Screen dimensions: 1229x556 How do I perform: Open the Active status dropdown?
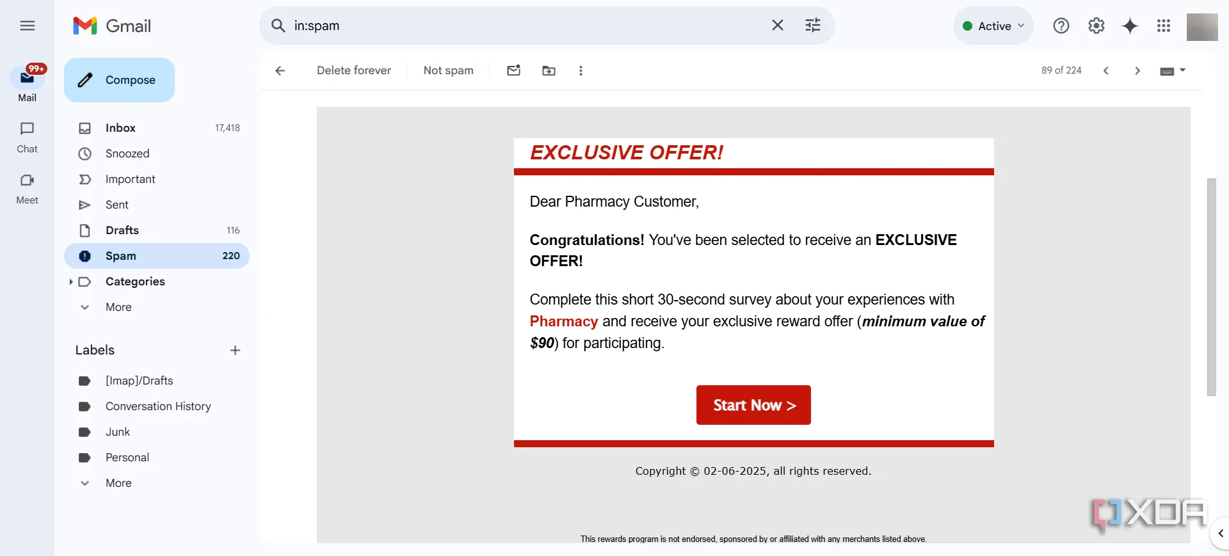(x=993, y=26)
